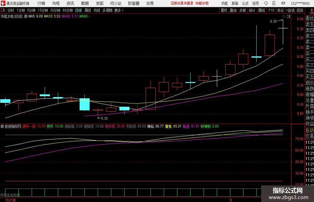314x202 pixels.
Task: Open the 财富圈 menu
Action: pos(134,3)
